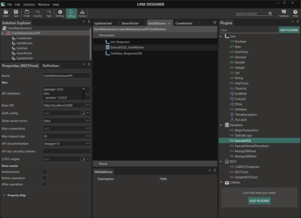The image size is (301, 218).
Task: Select GetUser in Solution Explorer
Action: 22,48
